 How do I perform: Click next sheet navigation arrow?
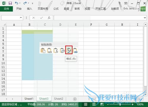click(12, 99)
